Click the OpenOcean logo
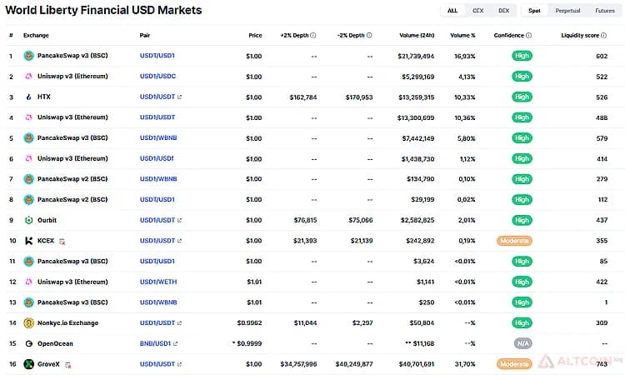 pos(28,343)
